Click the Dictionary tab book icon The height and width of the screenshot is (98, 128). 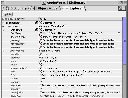7,8
